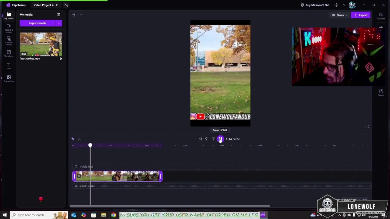The image size is (390, 219).
Task: Click the 1:00 mark on timeline ruler
Action: (297, 145)
